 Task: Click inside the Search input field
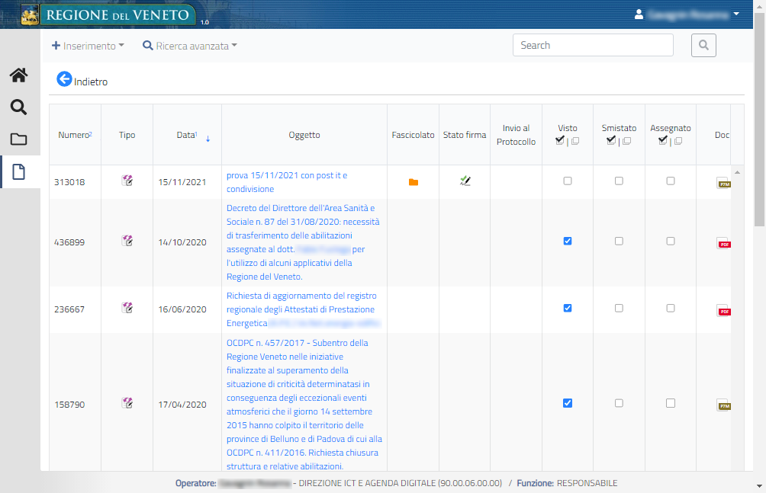[593, 45]
